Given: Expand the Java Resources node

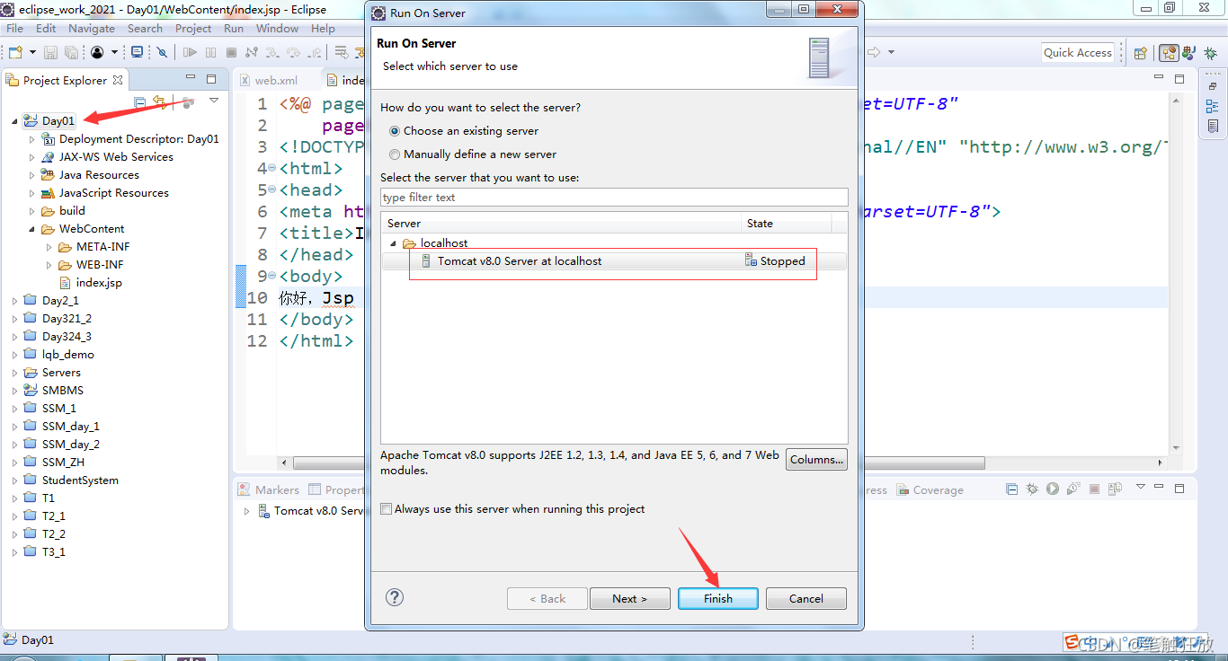Looking at the screenshot, I should 32,175.
